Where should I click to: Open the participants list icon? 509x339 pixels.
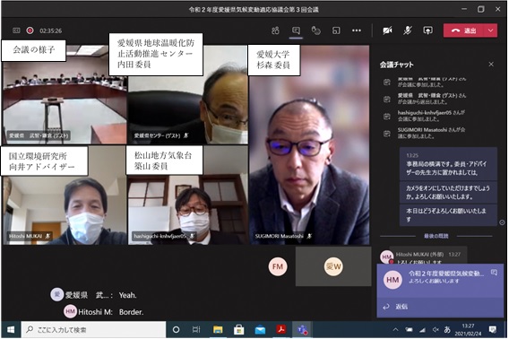pyautogui.click(x=275, y=30)
